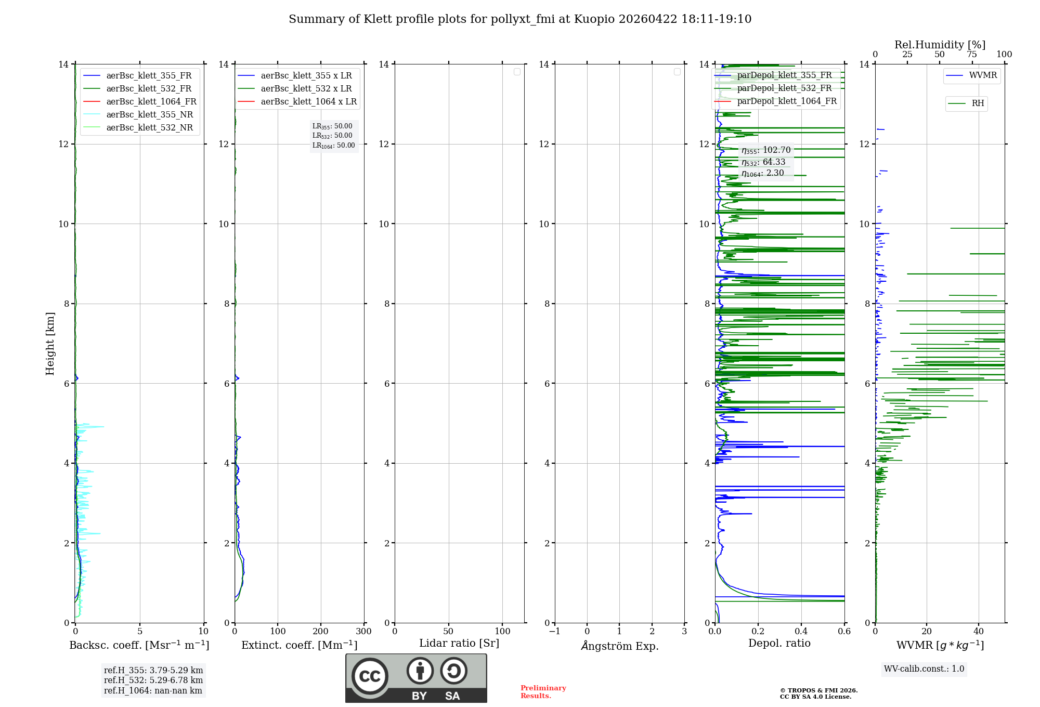Click the Rel.Humidity top axis label
Screen dimensions: 1040x707
(940, 45)
